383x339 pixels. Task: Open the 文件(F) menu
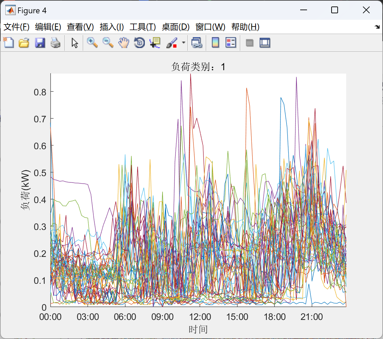pyautogui.click(x=16, y=27)
